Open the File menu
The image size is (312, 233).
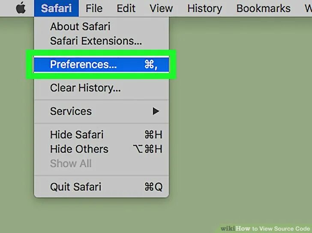tap(94, 8)
